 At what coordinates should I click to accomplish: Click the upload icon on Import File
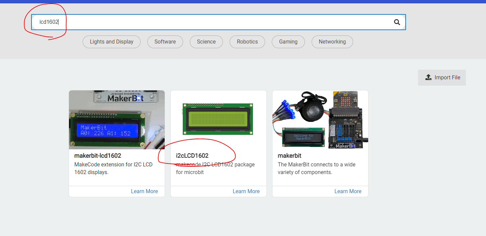(x=428, y=77)
